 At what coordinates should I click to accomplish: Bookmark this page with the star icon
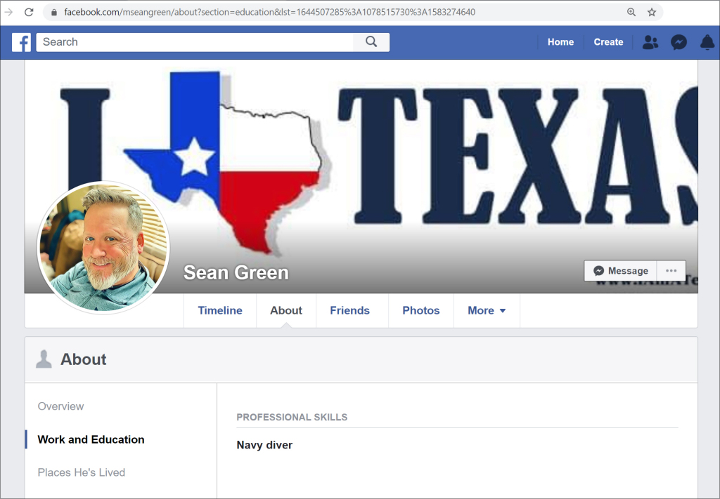[x=652, y=12]
